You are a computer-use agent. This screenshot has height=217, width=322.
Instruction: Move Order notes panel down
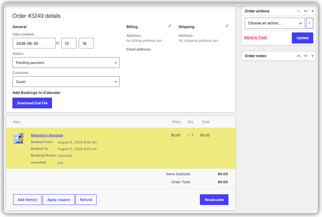click(x=306, y=56)
